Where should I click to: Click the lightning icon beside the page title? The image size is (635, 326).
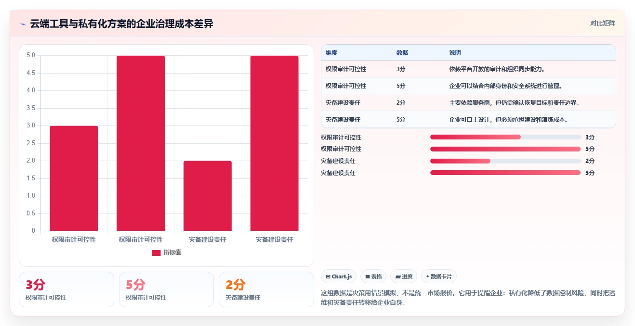23,24
